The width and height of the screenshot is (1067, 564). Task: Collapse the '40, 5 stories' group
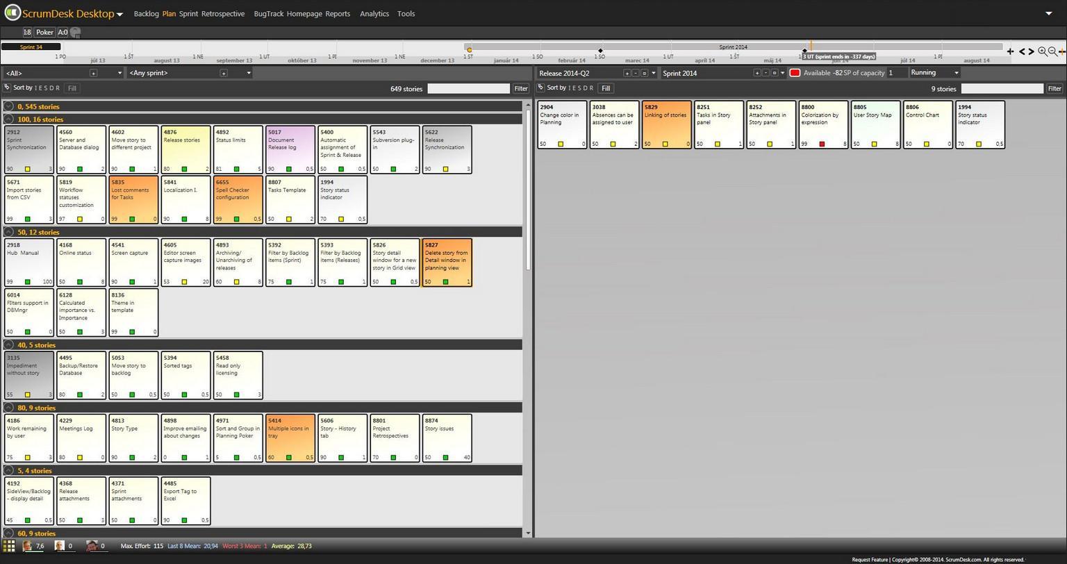pos(8,345)
